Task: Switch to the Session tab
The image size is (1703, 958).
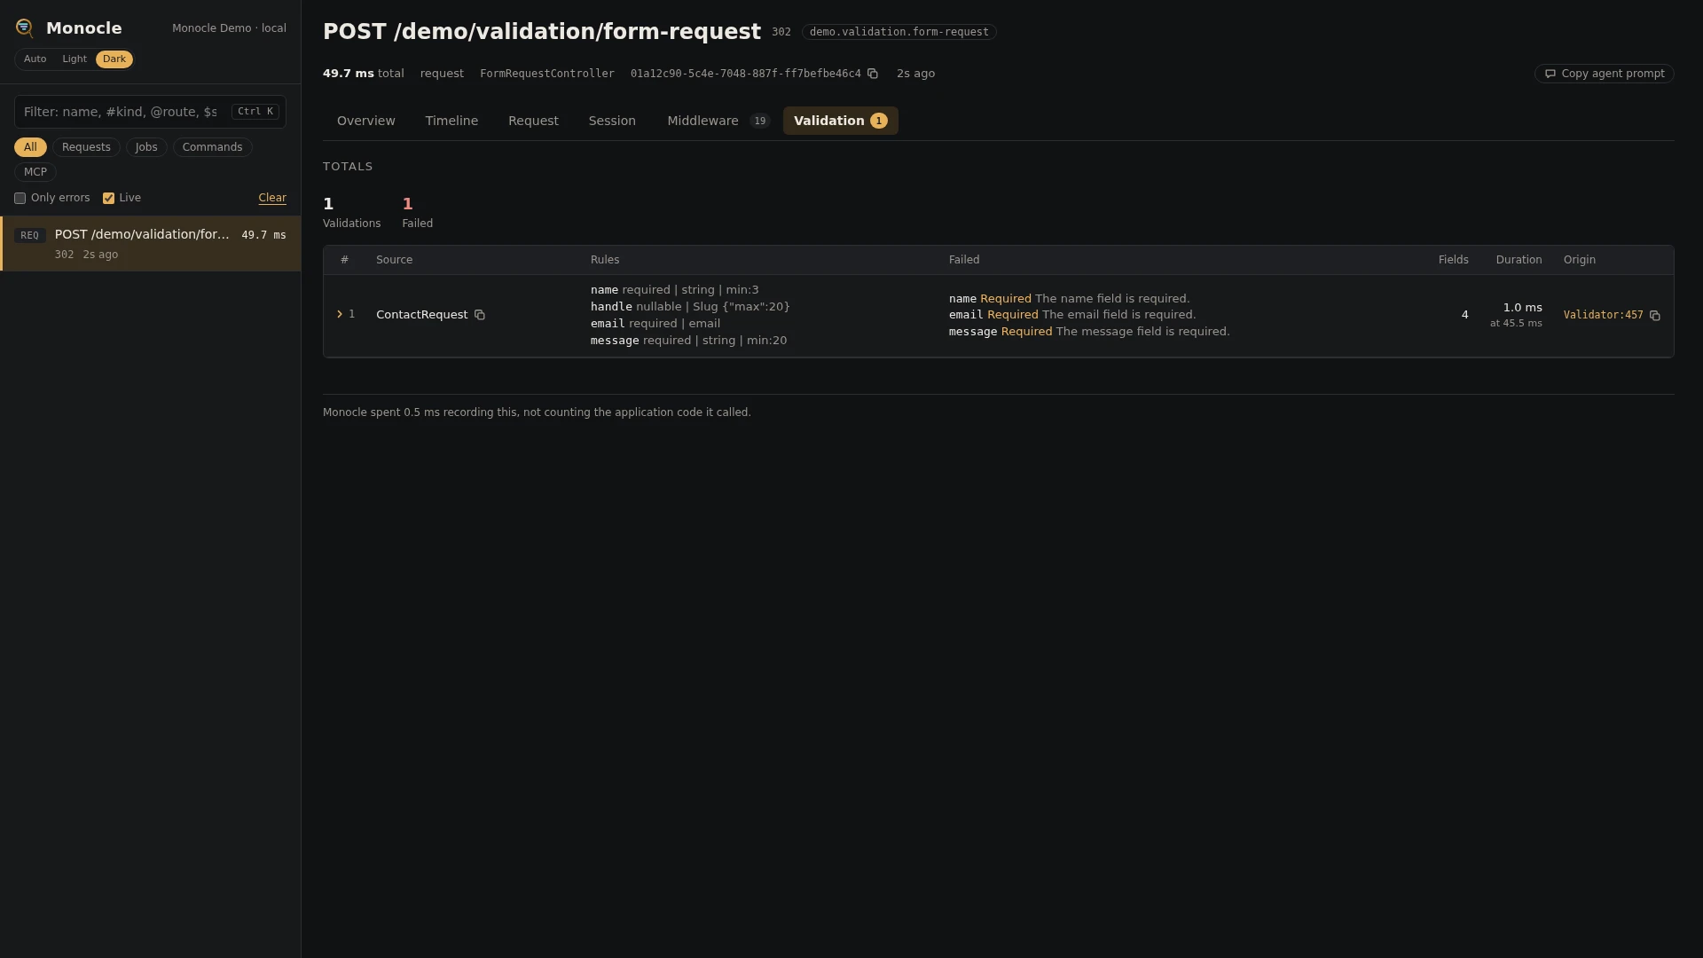Action: click(x=612, y=121)
